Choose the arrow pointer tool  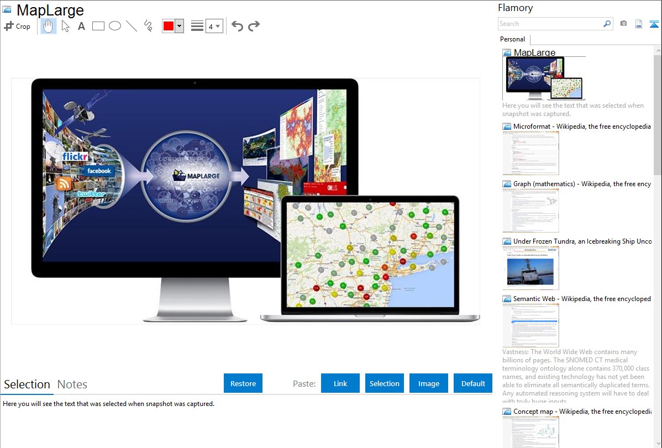coord(65,26)
